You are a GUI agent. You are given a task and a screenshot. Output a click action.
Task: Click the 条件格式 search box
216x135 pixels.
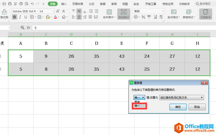[x=205, y=4]
